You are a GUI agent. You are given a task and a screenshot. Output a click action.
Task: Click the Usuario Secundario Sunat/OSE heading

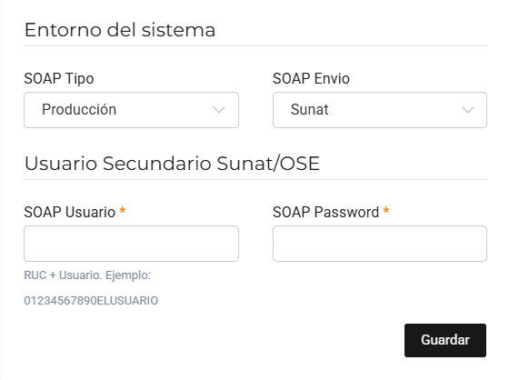coord(172,164)
